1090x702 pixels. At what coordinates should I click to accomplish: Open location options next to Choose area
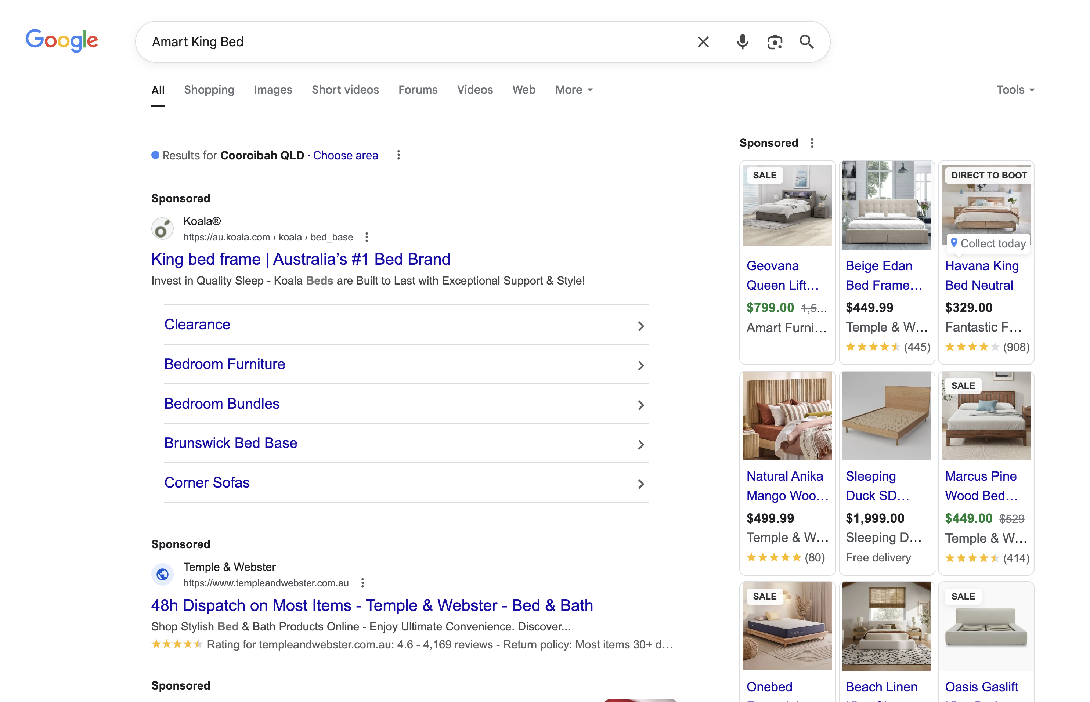coord(398,155)
